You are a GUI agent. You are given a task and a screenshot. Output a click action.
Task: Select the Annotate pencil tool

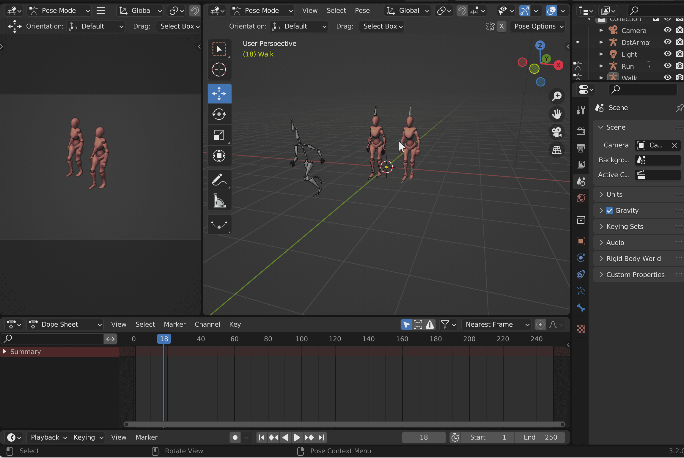point(219,180)
